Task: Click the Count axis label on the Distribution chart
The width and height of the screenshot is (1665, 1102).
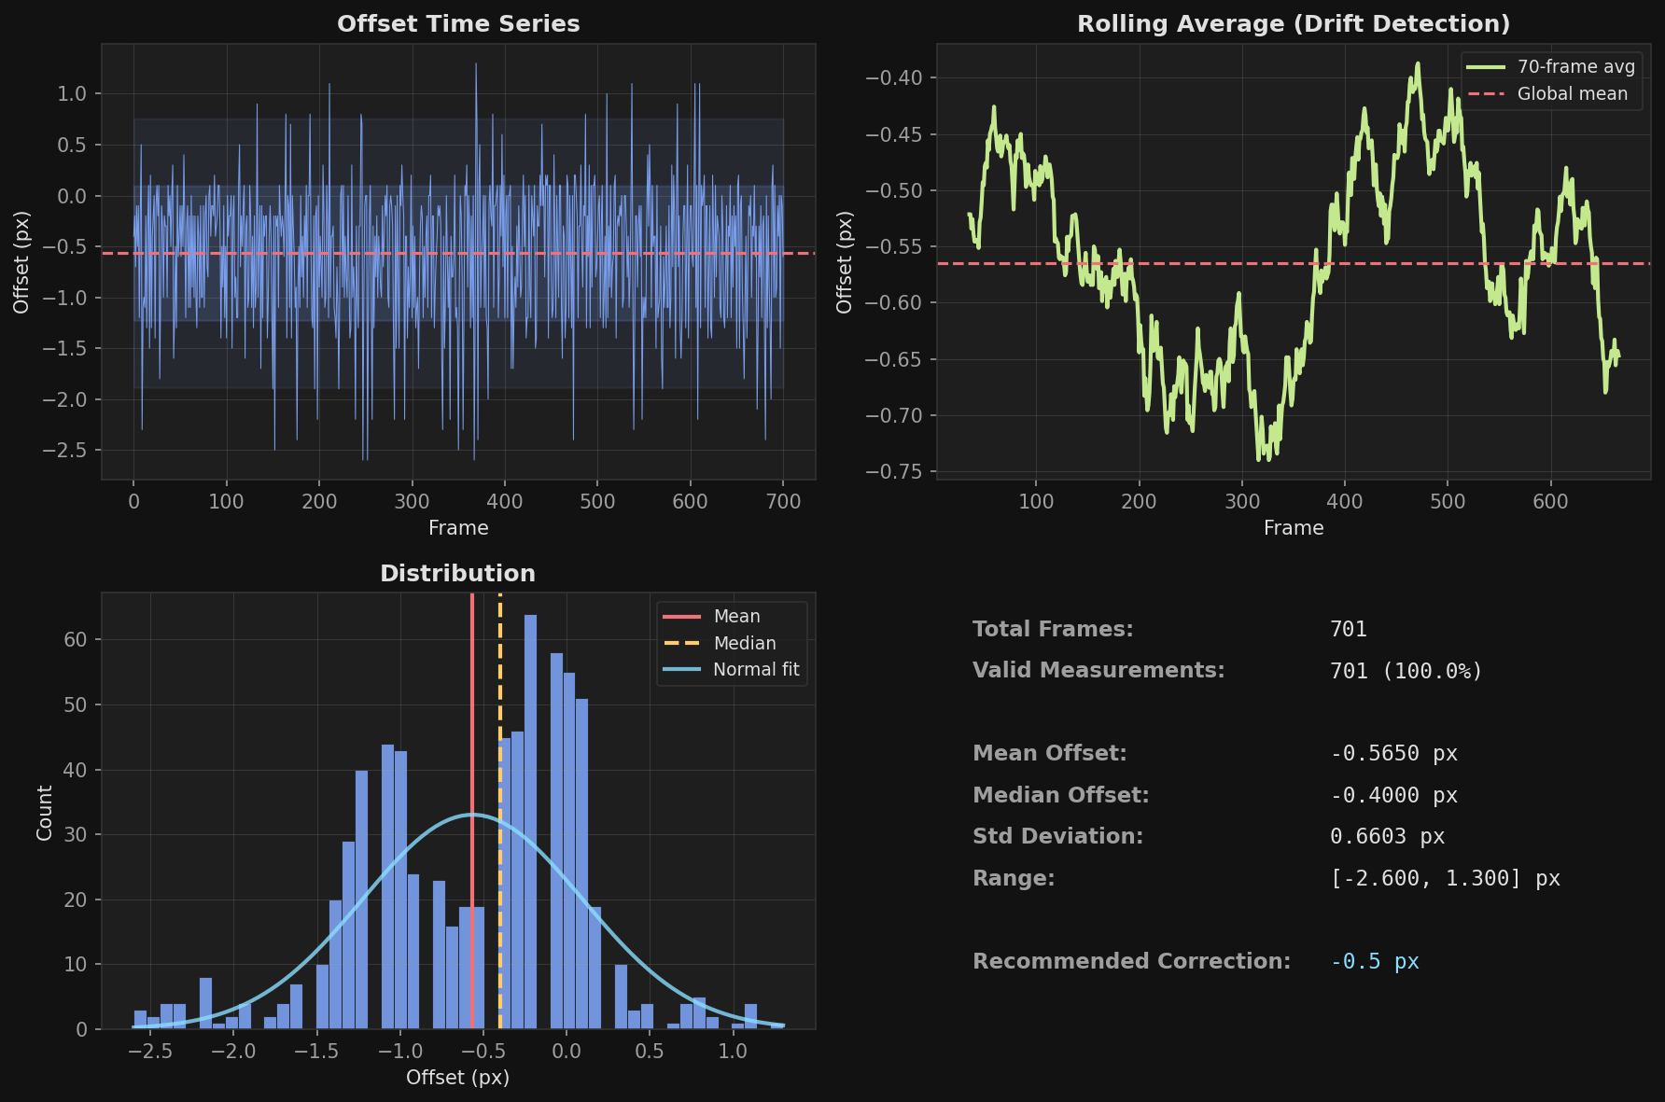Action: click(45, 812)
